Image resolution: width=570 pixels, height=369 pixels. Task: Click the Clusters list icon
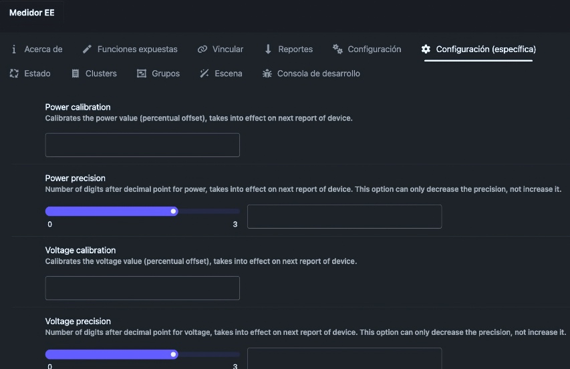pyautogui.click(x=76, y=74)
